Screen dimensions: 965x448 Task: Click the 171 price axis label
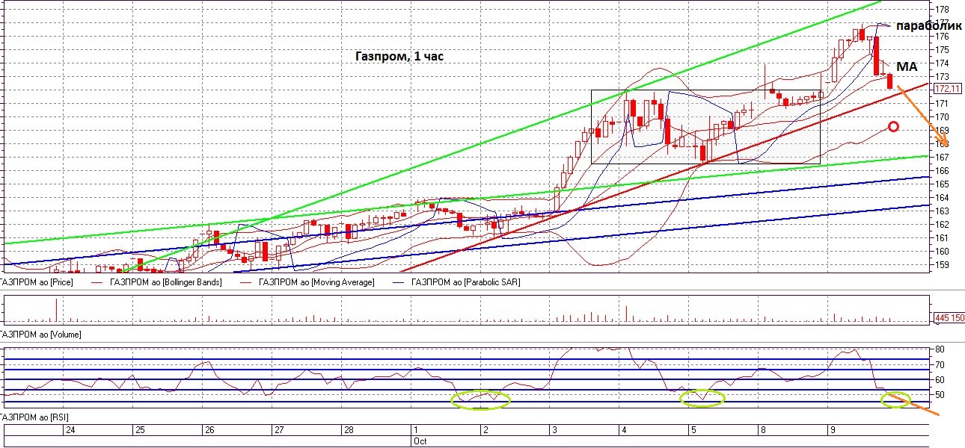(942, 103)
